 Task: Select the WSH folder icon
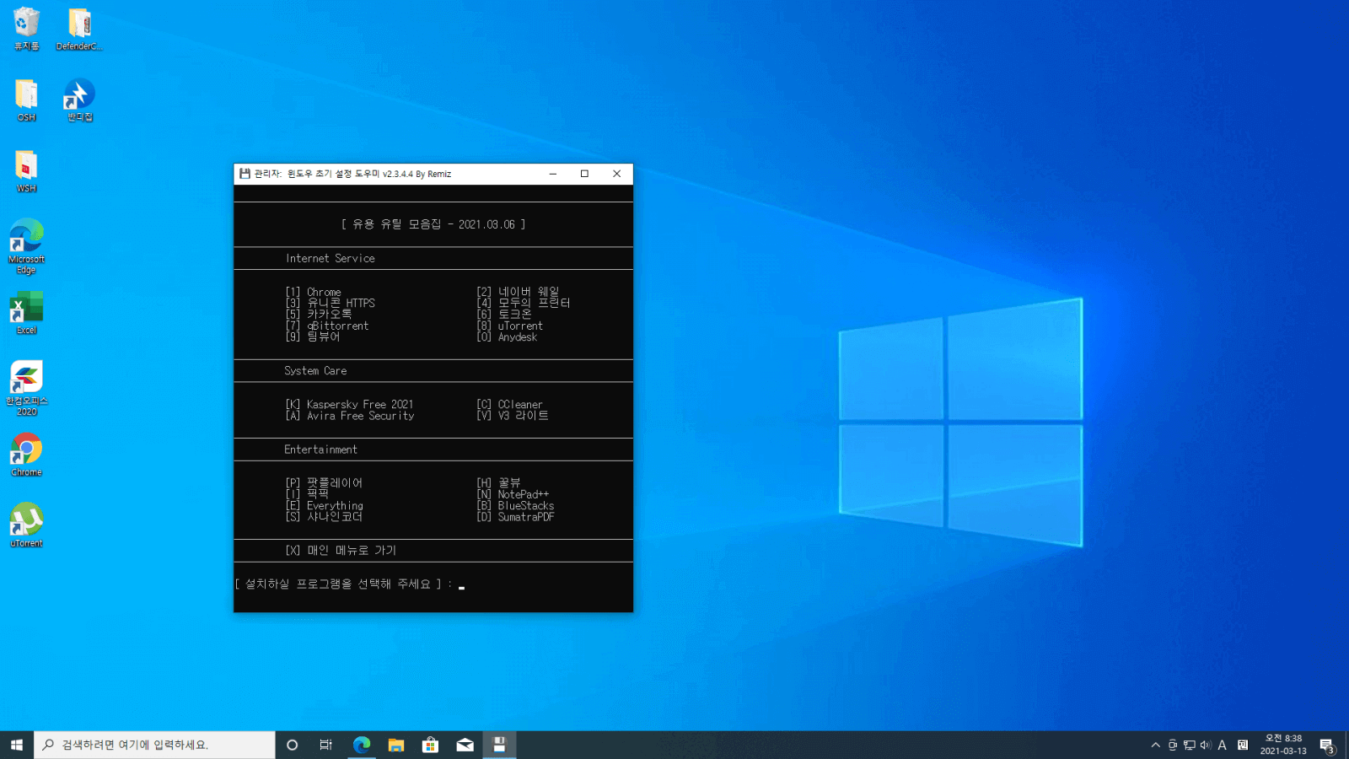(x=26, y=171)
